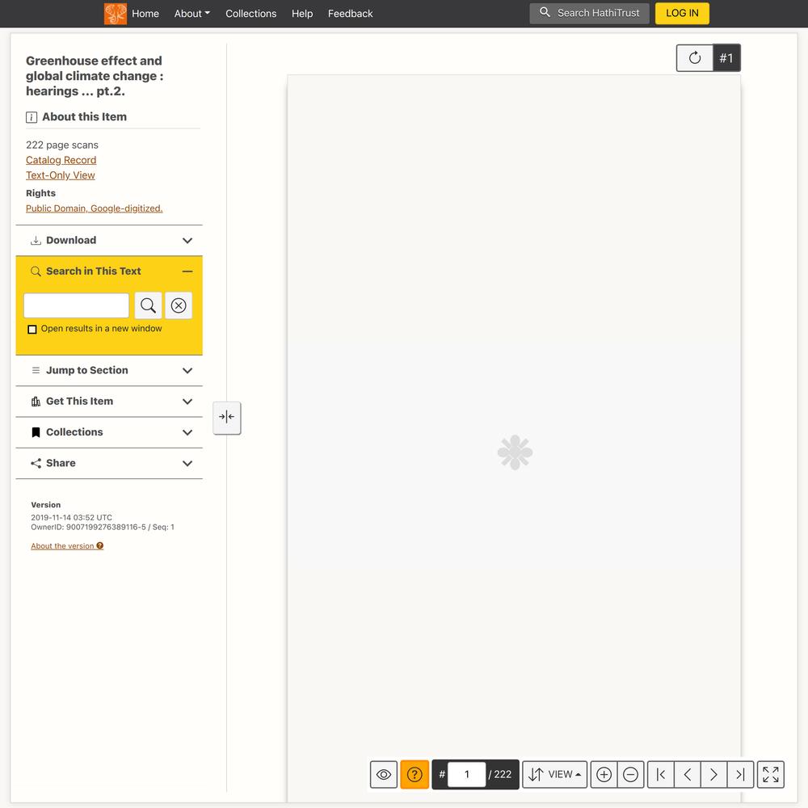
Task: Open the Catalog Record link
Action: tap(61, 160)
